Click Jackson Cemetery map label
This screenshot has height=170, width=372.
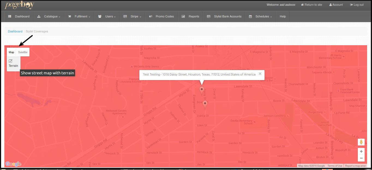tap(274, 116)
